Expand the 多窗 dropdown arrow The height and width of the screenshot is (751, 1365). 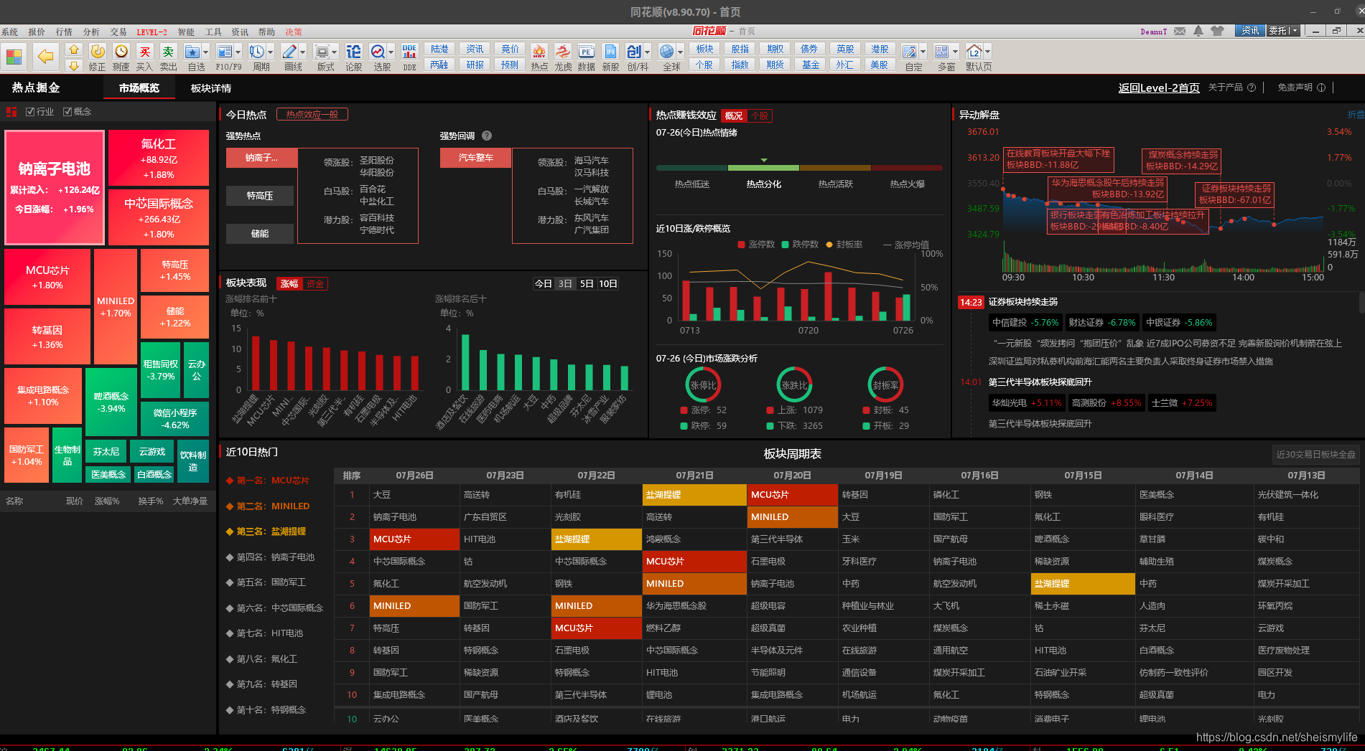(x=955, y=52)
